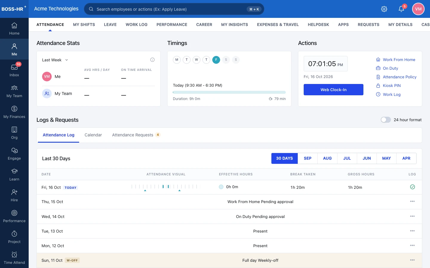Click My Team group icon in stats
The width and height of the screenshot is (430, 268).
tap(47, 94)
